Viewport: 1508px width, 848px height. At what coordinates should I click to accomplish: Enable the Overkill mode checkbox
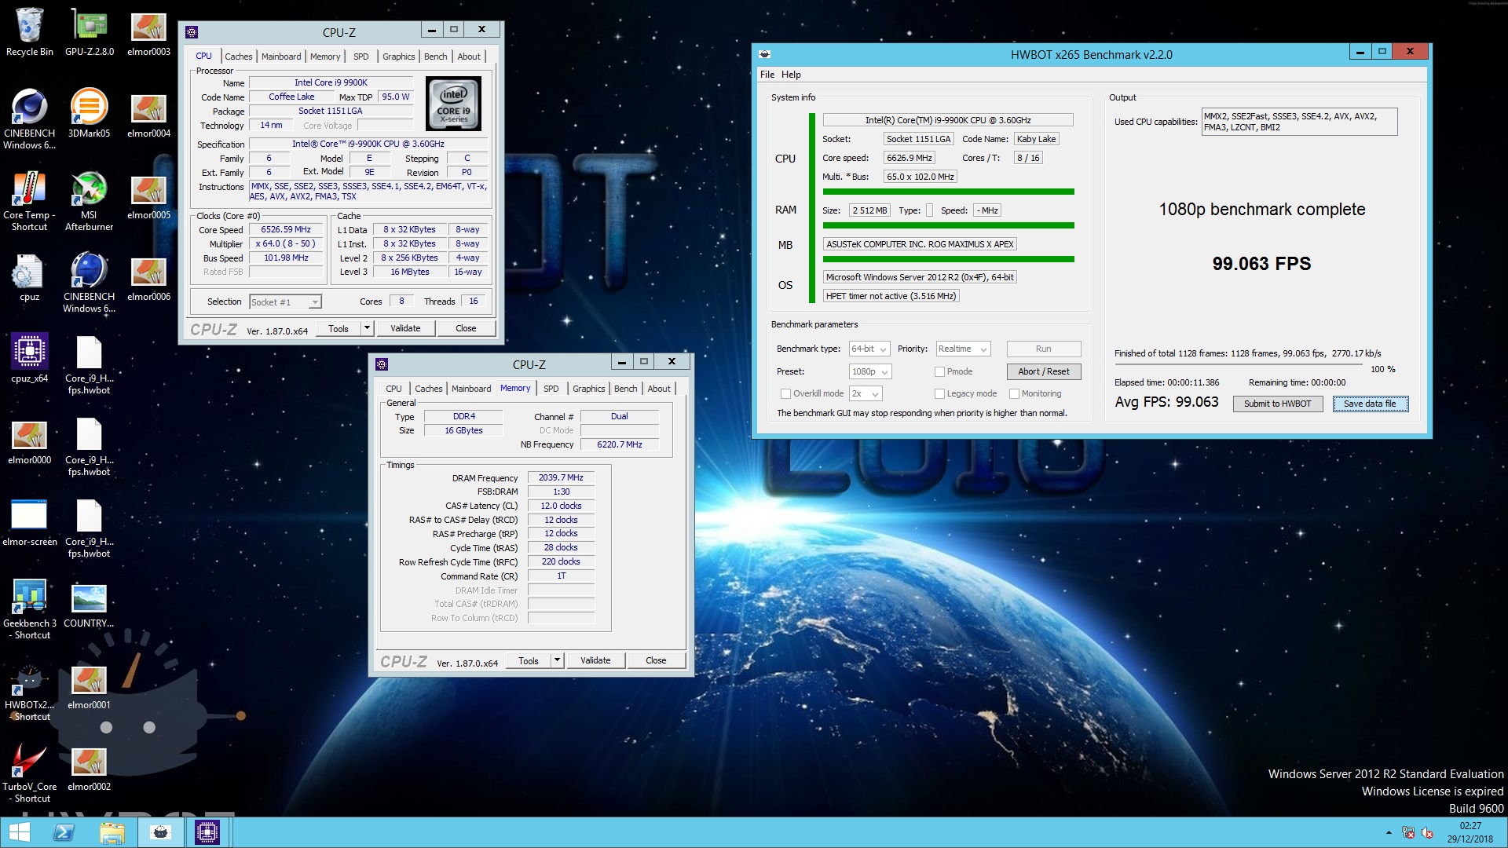tap(785, 393)
